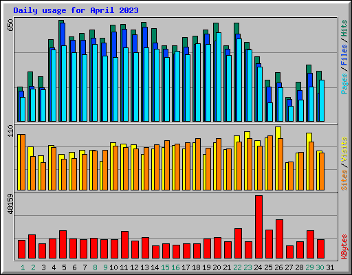Click the orange Sites bar for day 27
Viewport: 352px width, 275px height.
pyautogui.click(x=291, y=176)
